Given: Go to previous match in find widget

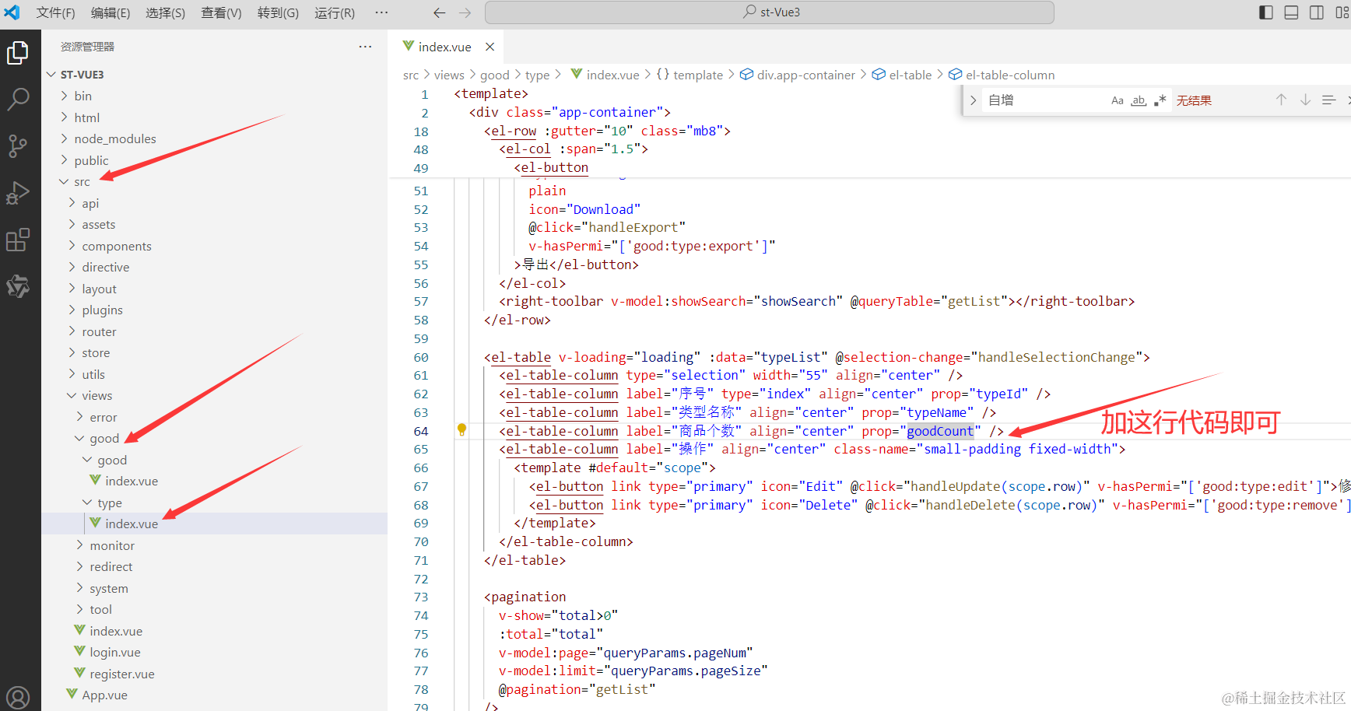Looking at the screenshot, I should [1281, 100].
